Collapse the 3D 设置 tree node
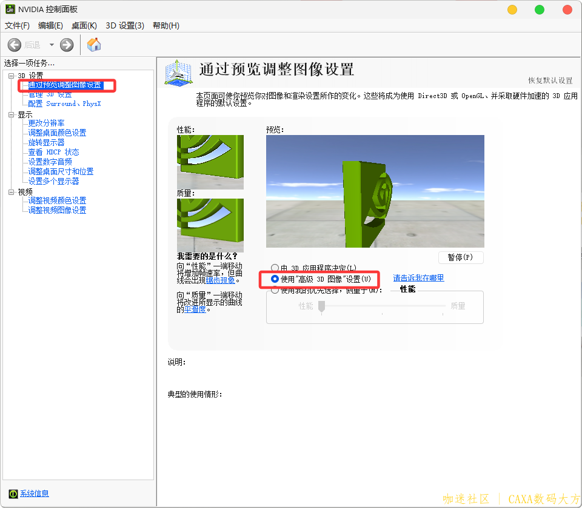Screen dimensions: 582x508 tap(11, 76)
